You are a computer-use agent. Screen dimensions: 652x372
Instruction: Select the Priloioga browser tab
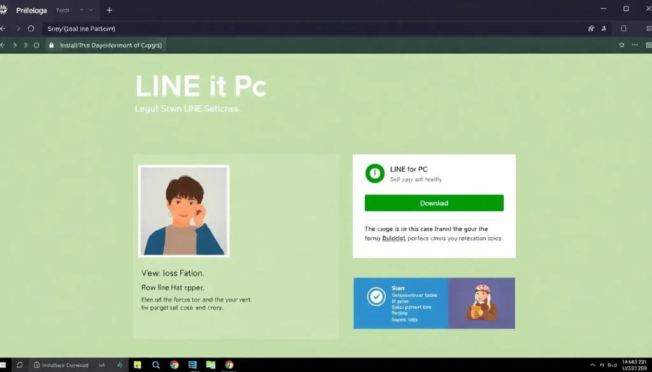point(50,10)
